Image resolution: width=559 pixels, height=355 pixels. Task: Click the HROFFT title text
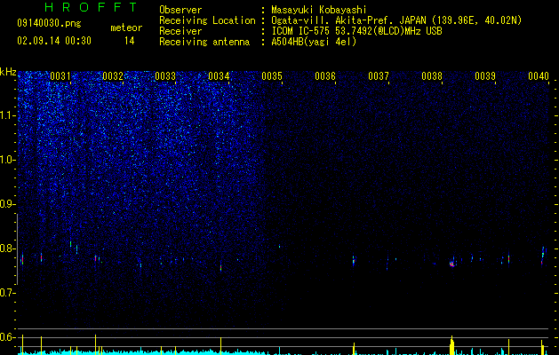[x=92, y=7]
